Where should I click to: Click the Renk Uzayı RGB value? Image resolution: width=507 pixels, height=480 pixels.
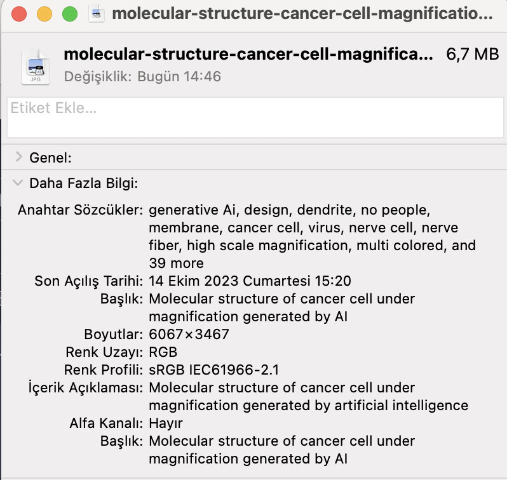[x=163, y=352]
